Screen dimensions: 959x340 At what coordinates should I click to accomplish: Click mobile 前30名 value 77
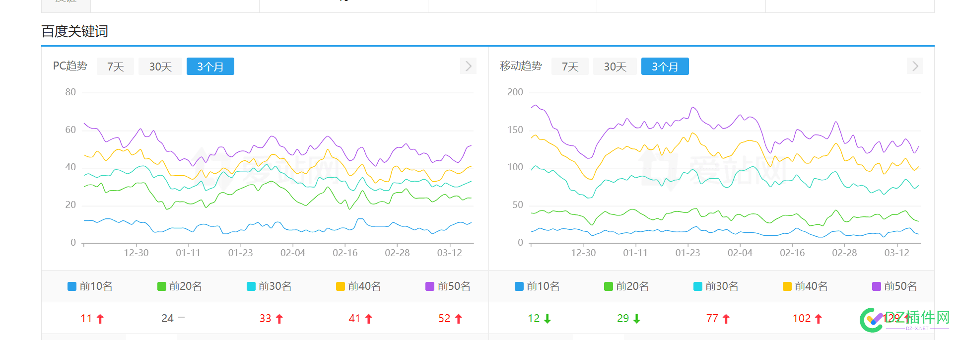tap(712, 319)
